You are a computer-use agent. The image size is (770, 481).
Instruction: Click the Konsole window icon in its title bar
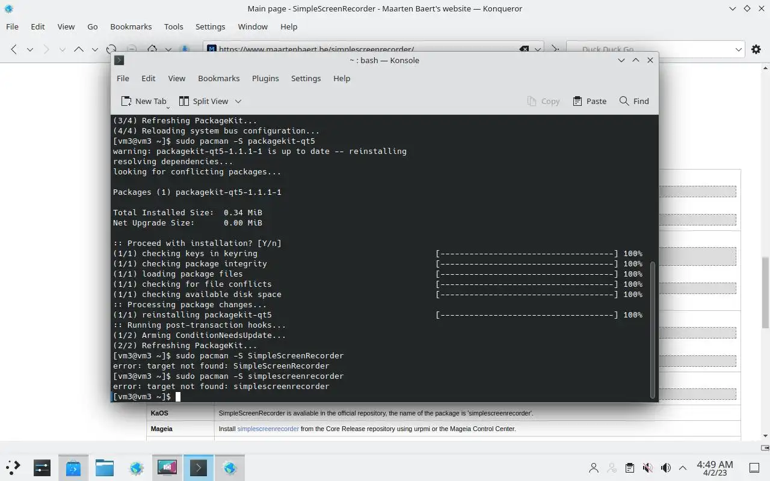(x=119, y=60)
